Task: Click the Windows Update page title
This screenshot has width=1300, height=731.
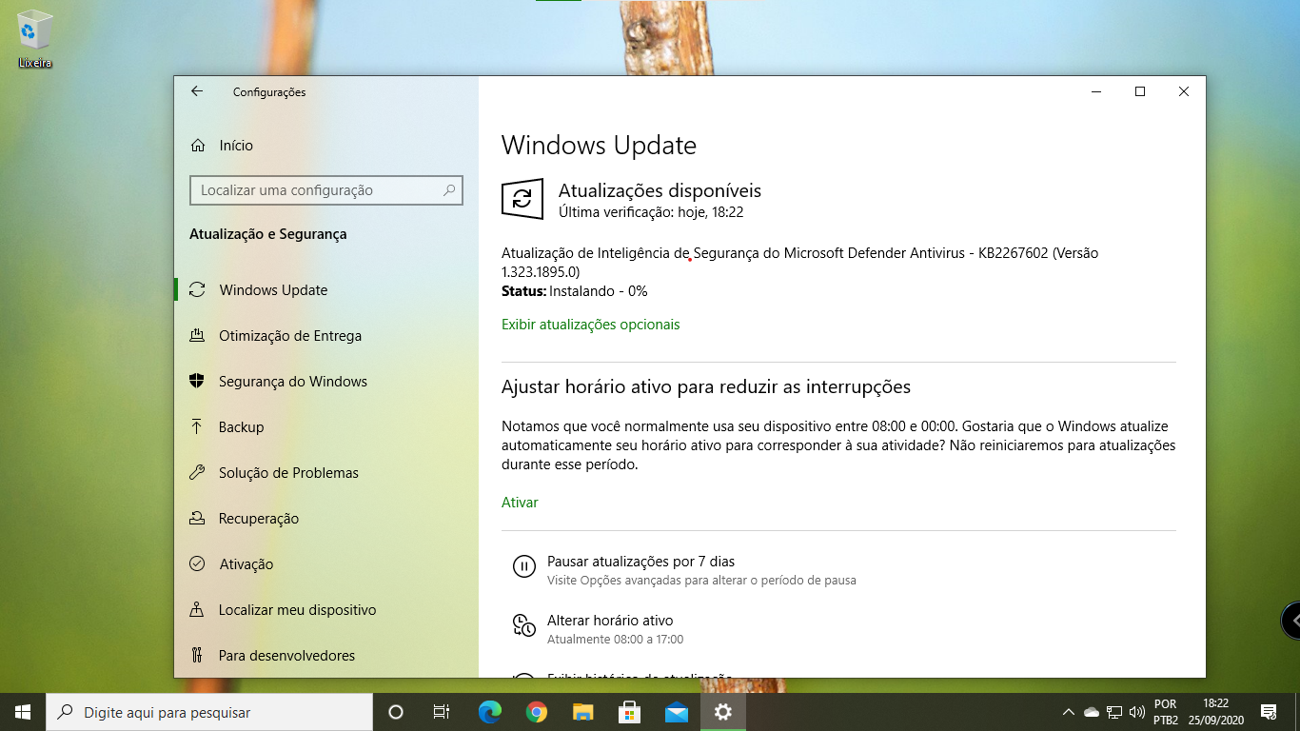Action: click(x=600, y=146)
